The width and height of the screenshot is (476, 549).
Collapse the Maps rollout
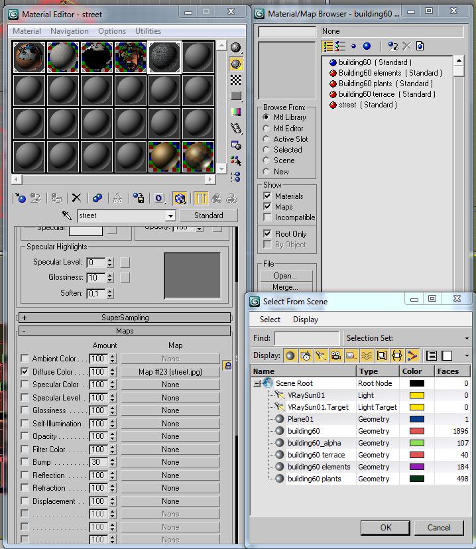pos(125,331)
